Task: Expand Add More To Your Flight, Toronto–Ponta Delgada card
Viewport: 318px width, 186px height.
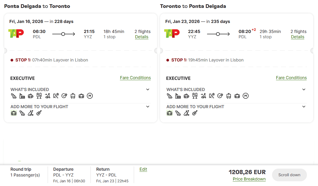Action: point(304,107)
